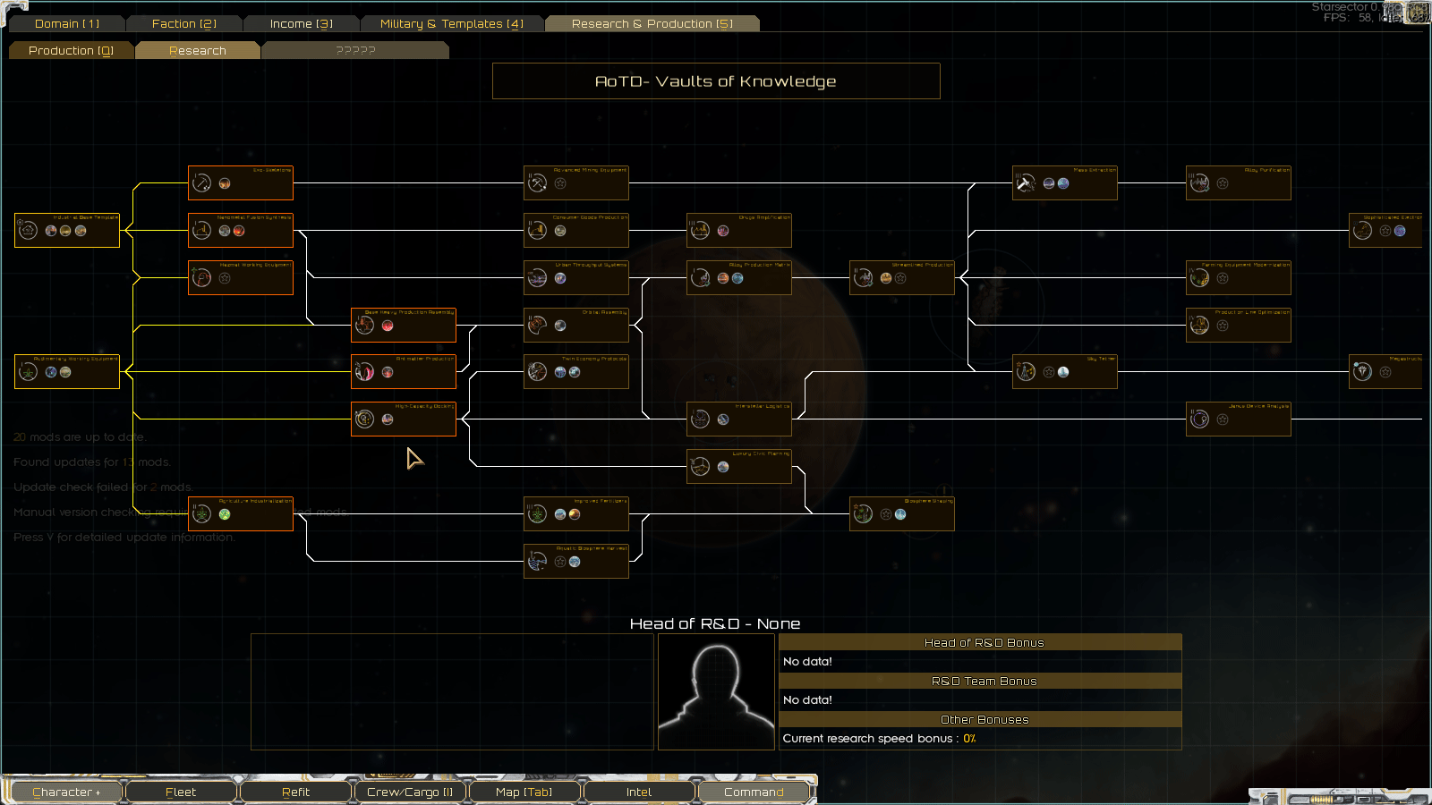Click the AoTD- Vaults of Knowledge header

point(716,81)
